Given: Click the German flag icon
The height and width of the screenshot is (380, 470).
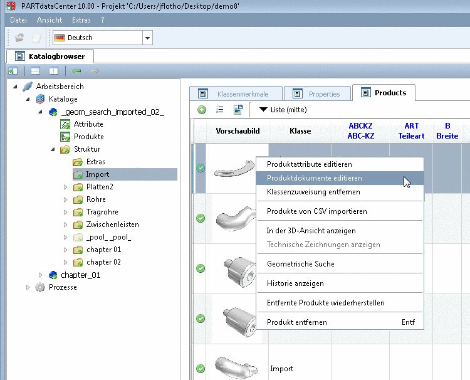Looking at the screenshot, I should click(x=60, y=38).
